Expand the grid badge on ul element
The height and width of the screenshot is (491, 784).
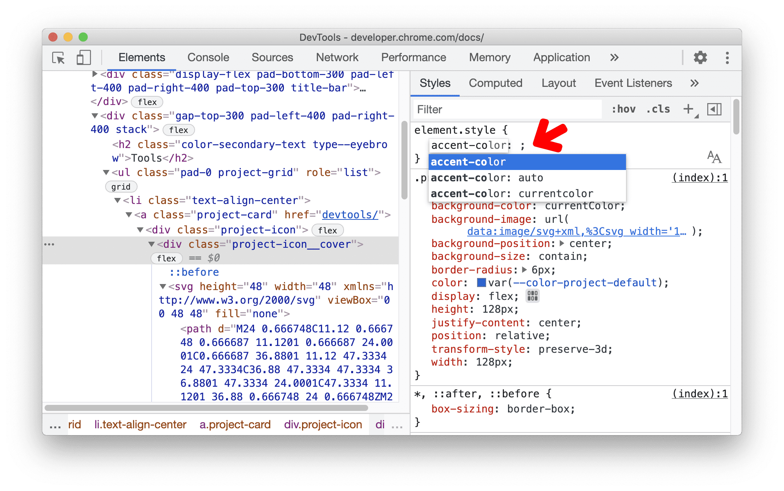pos(119,187)
